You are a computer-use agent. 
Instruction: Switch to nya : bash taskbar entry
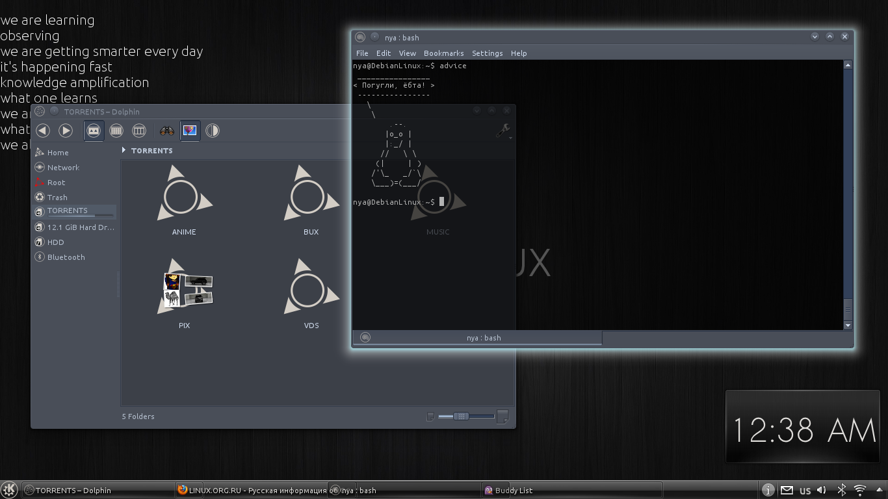point(404,491)
